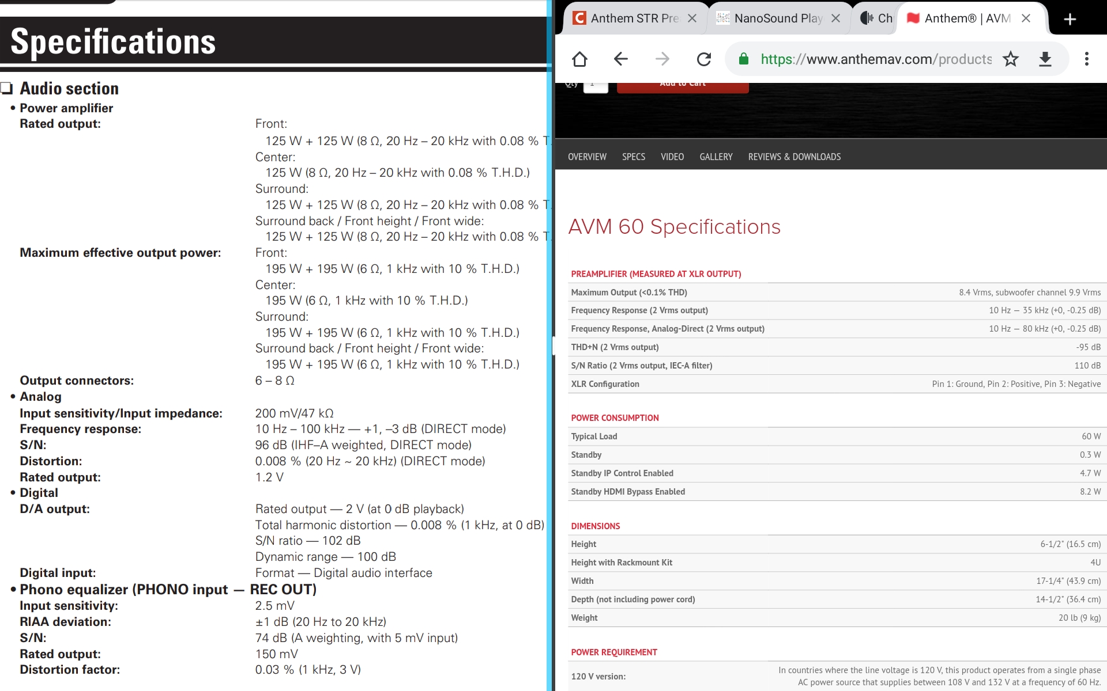
Task: Click the Standby HDMI Bypass Enabled label
Action: tap(628, 492)
